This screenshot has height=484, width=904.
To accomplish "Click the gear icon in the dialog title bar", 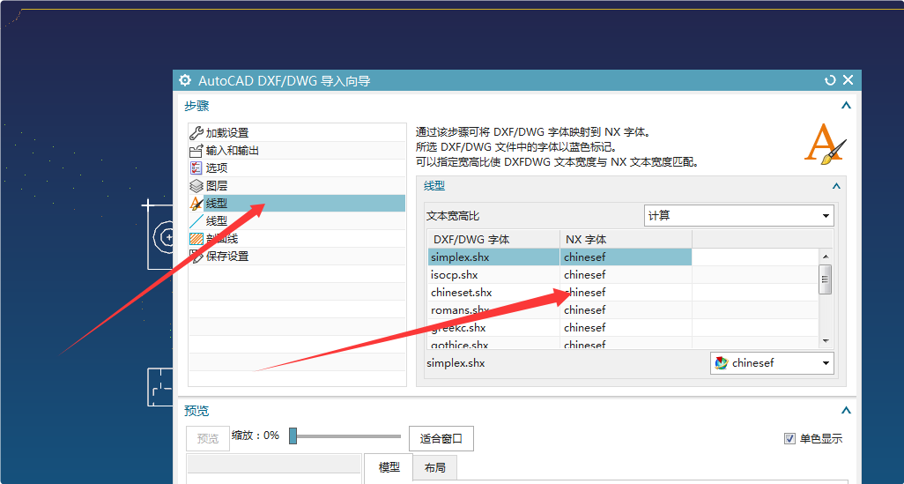I will tap(185, 80).
